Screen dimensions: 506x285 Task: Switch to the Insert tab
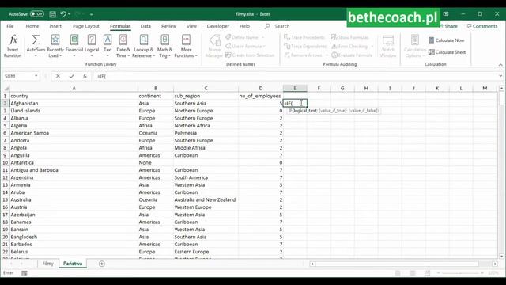pyautogui.click(x=55, y=26)
